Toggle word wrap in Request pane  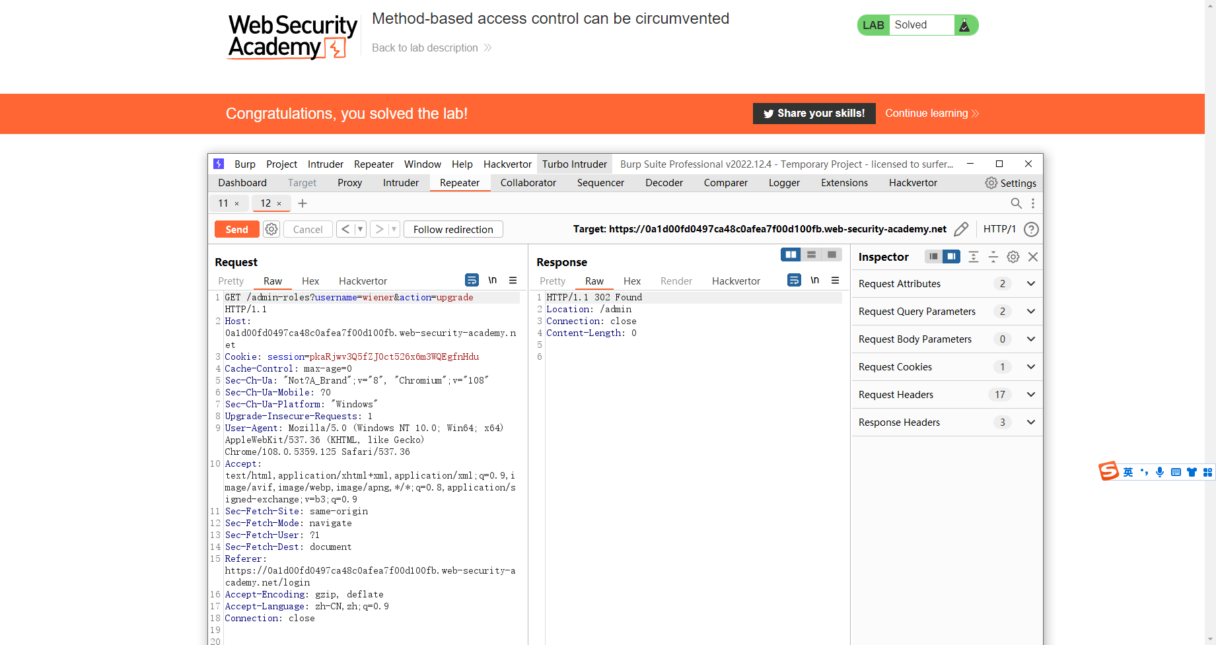pyautogui.click(x=472, y=280)
